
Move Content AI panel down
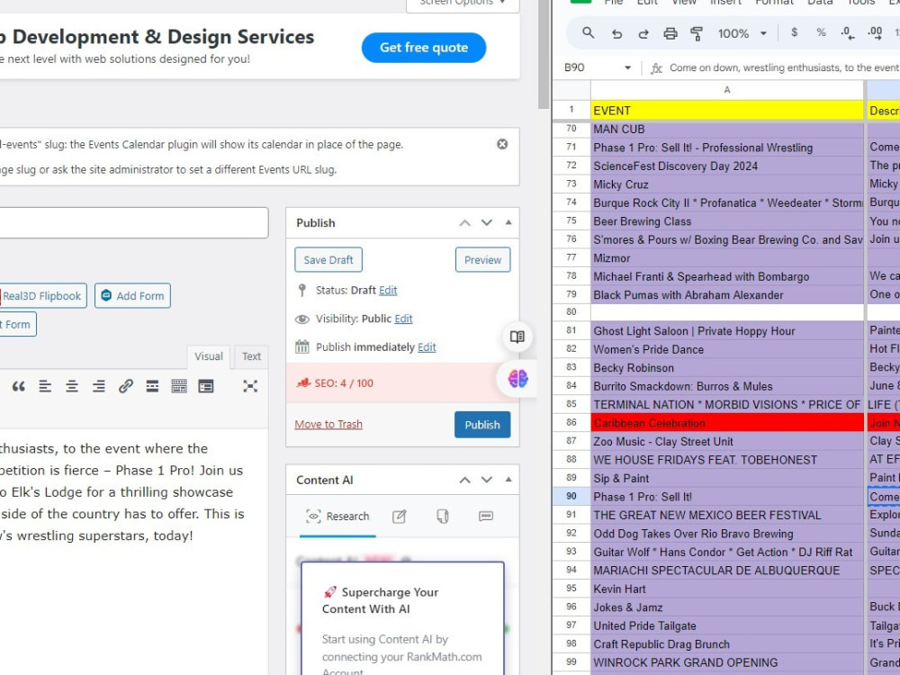coord(487,481)
